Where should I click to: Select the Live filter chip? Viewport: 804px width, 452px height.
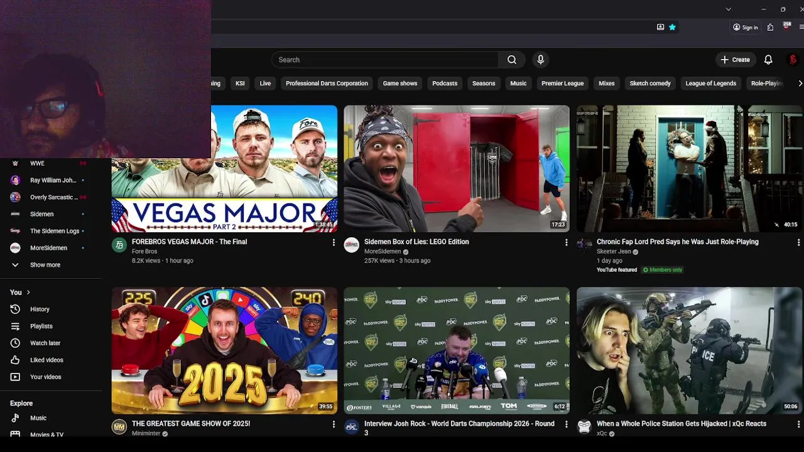click(265, 83)
